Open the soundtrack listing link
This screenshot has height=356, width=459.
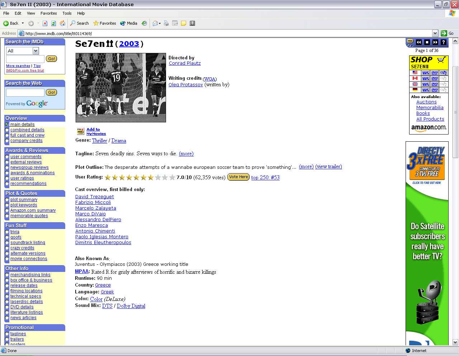(x=28, y=243)
